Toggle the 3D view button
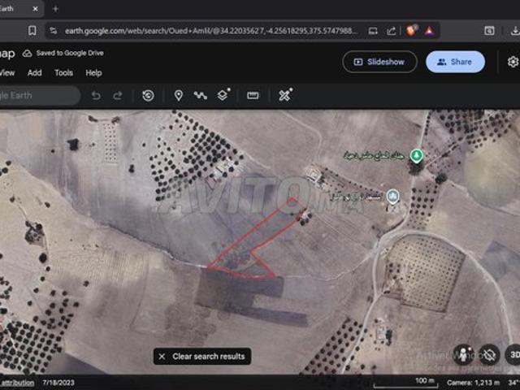520x390 pixels. click(x=513, y=354)
